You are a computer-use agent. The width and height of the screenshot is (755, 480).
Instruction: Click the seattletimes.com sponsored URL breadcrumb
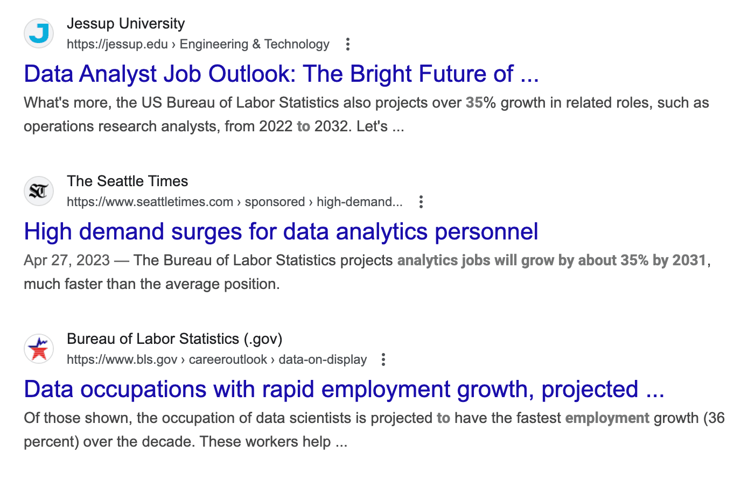(234, 202)
